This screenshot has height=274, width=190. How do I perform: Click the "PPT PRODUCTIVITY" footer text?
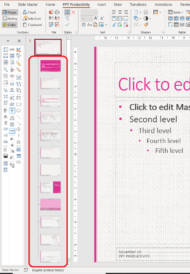coord(134,256)
